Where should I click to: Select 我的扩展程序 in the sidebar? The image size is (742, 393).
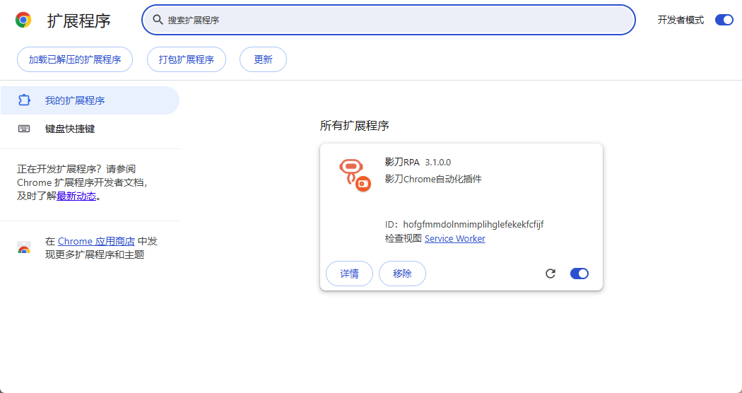(x=75, y=100)
